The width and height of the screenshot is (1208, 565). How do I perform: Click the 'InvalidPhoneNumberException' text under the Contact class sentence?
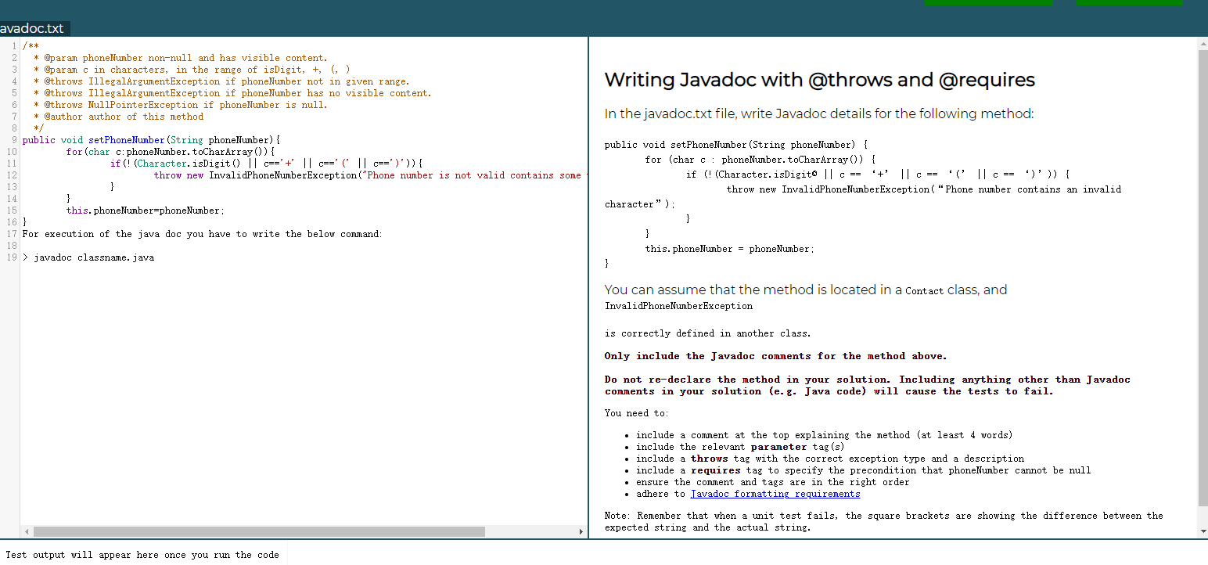[678, 306]
